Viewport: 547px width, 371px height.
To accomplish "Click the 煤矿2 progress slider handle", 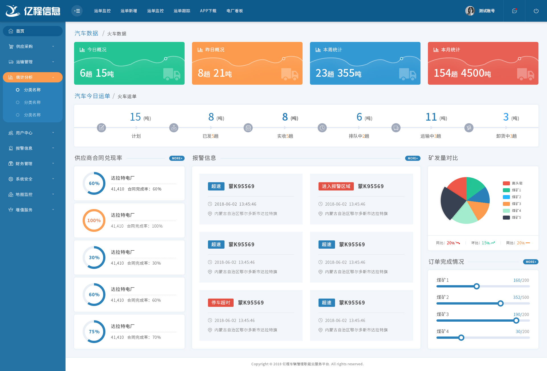I will tap(500, 303).
